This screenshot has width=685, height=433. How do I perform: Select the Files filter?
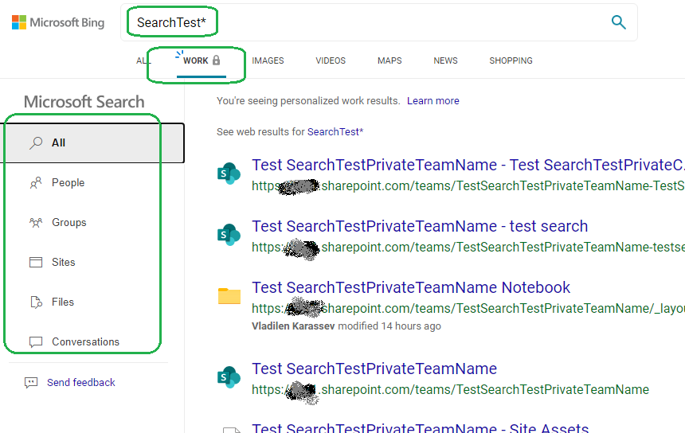click(63, 302)
